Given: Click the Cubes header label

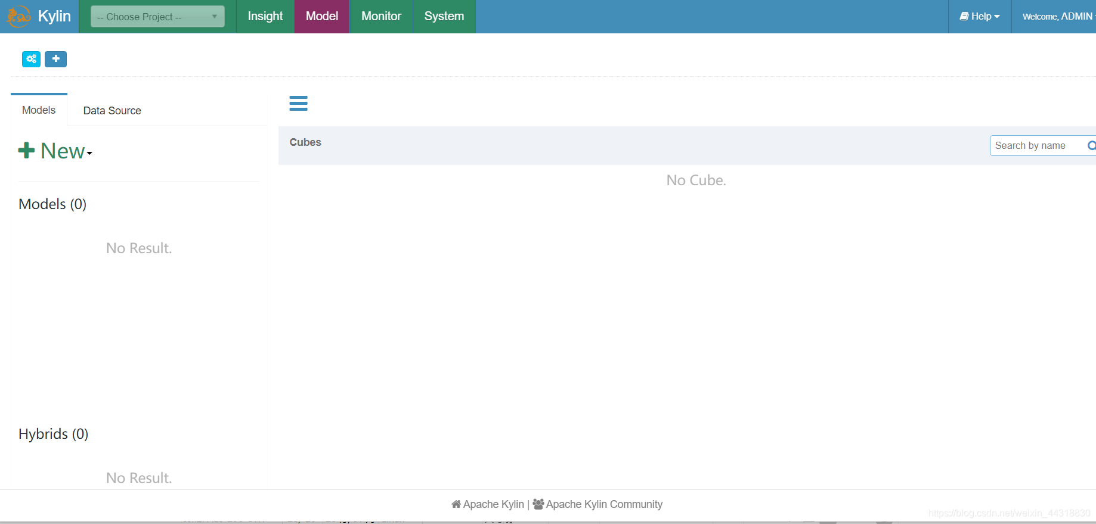Looking at the screenshot, I should (305, 142).
